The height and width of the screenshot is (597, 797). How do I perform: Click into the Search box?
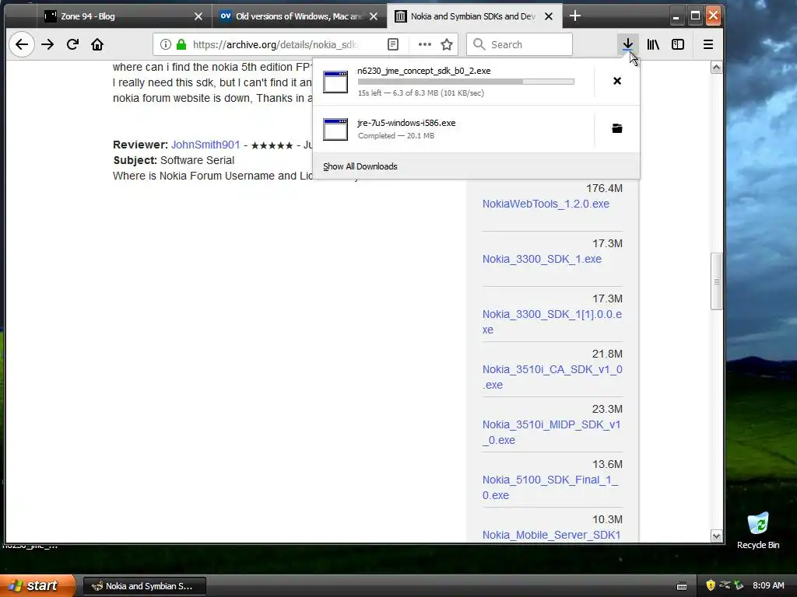coord(519,44)
